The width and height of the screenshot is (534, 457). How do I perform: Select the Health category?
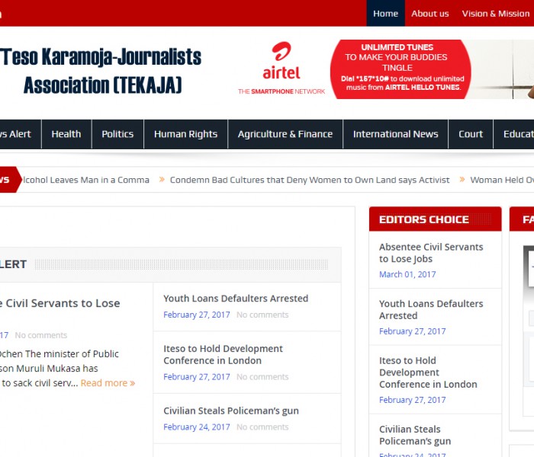66,134
